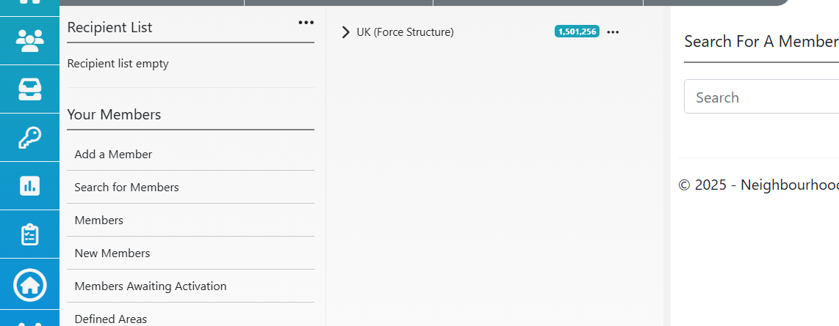Click the 1,501,256 member count badge

coord(577,32)
